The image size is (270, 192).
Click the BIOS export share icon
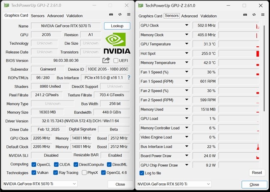pos(106,60)
